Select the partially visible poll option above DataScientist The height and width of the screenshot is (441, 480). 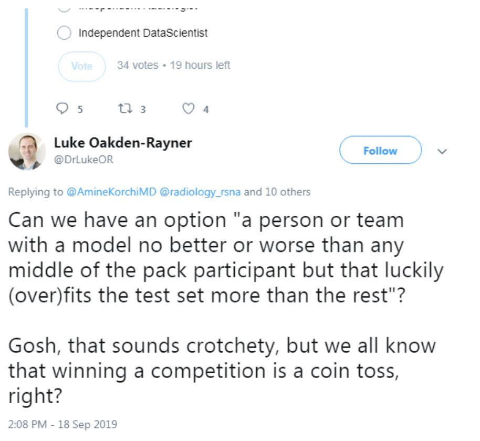[x=64, y=7]
